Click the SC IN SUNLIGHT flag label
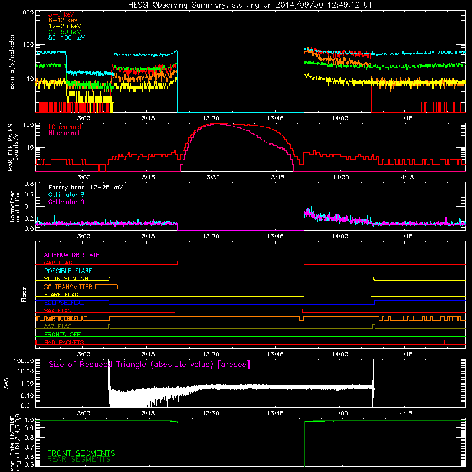 click(68, 278)
